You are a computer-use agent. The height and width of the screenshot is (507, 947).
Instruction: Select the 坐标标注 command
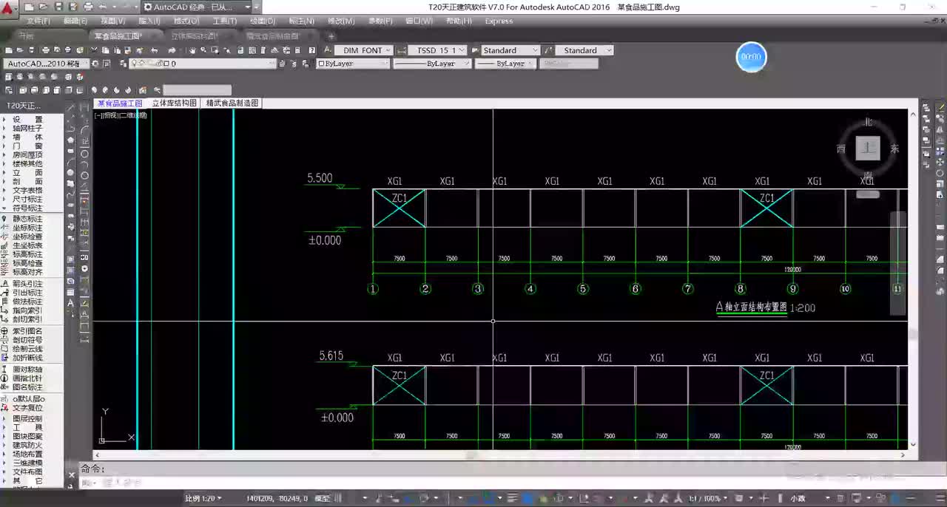click(x=27, y=228)
